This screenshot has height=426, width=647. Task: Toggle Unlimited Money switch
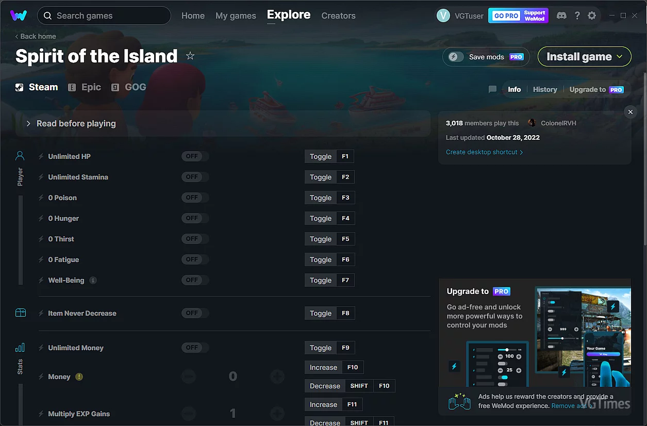coord(195,348)
